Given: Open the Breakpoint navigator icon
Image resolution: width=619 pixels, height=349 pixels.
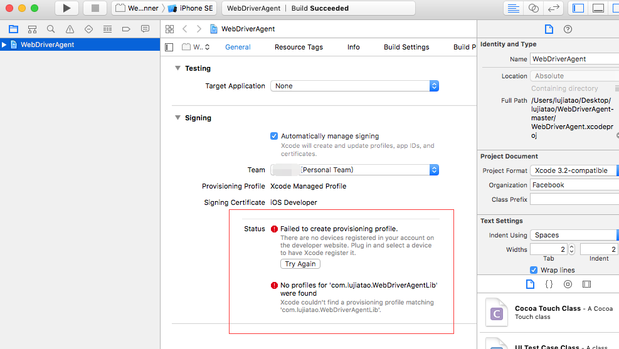Looking at the screenshot, I should point(126,29).
